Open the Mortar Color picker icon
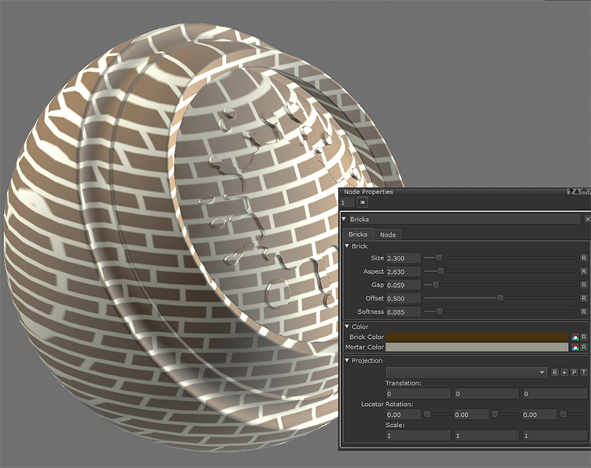 [x=575, y=347]
